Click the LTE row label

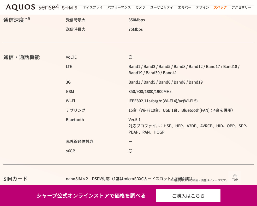(x=69, y=67)
